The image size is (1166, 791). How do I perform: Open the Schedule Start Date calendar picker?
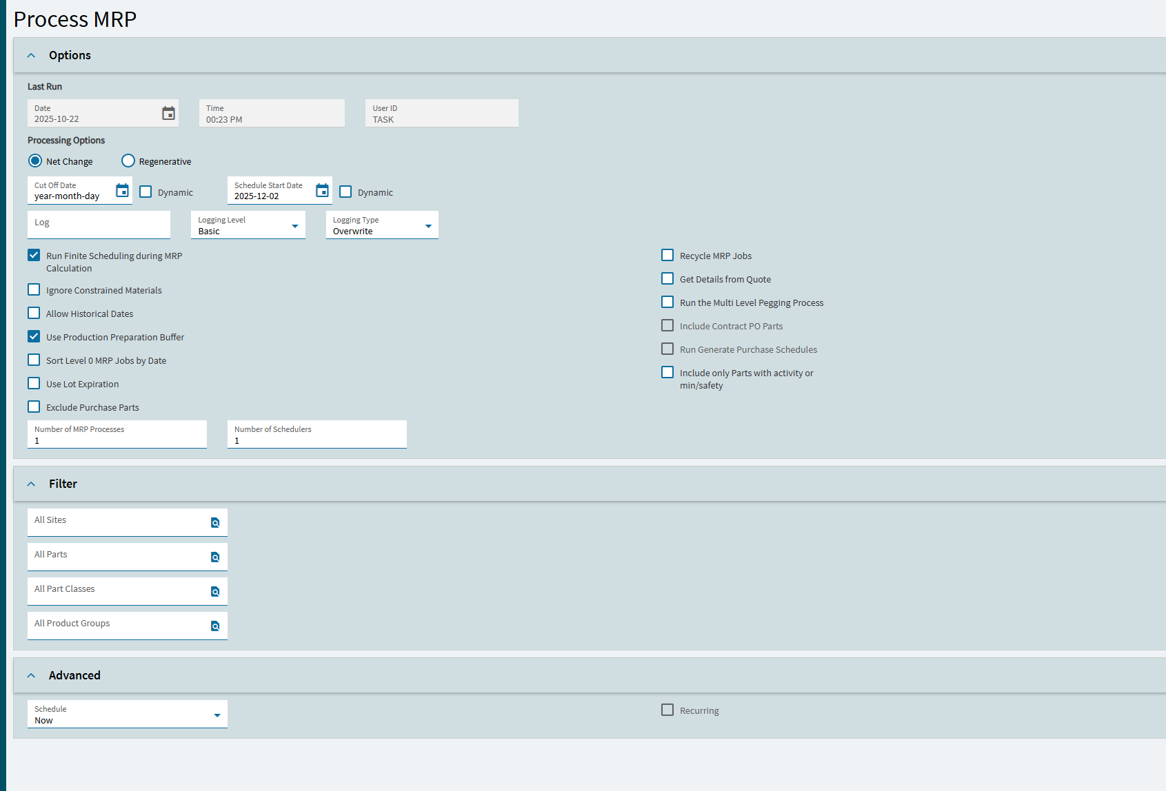pyautogui.click(x=322, y=190)
